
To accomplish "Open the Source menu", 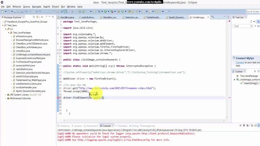I will point(26,6).
